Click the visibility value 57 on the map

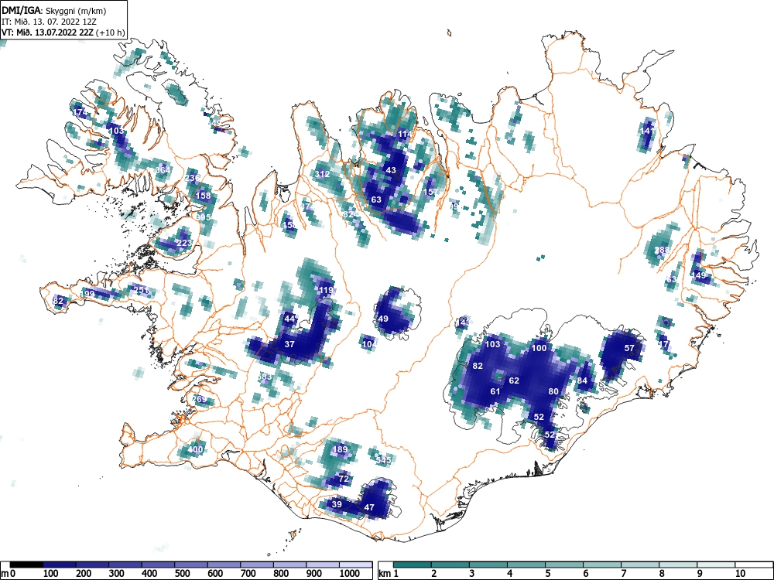(629, 348)
